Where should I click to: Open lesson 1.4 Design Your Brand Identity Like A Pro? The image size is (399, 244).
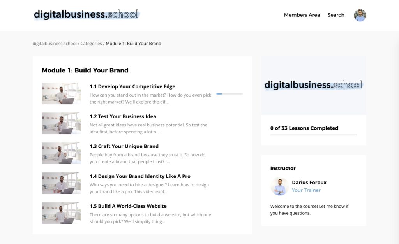[140, 176]
